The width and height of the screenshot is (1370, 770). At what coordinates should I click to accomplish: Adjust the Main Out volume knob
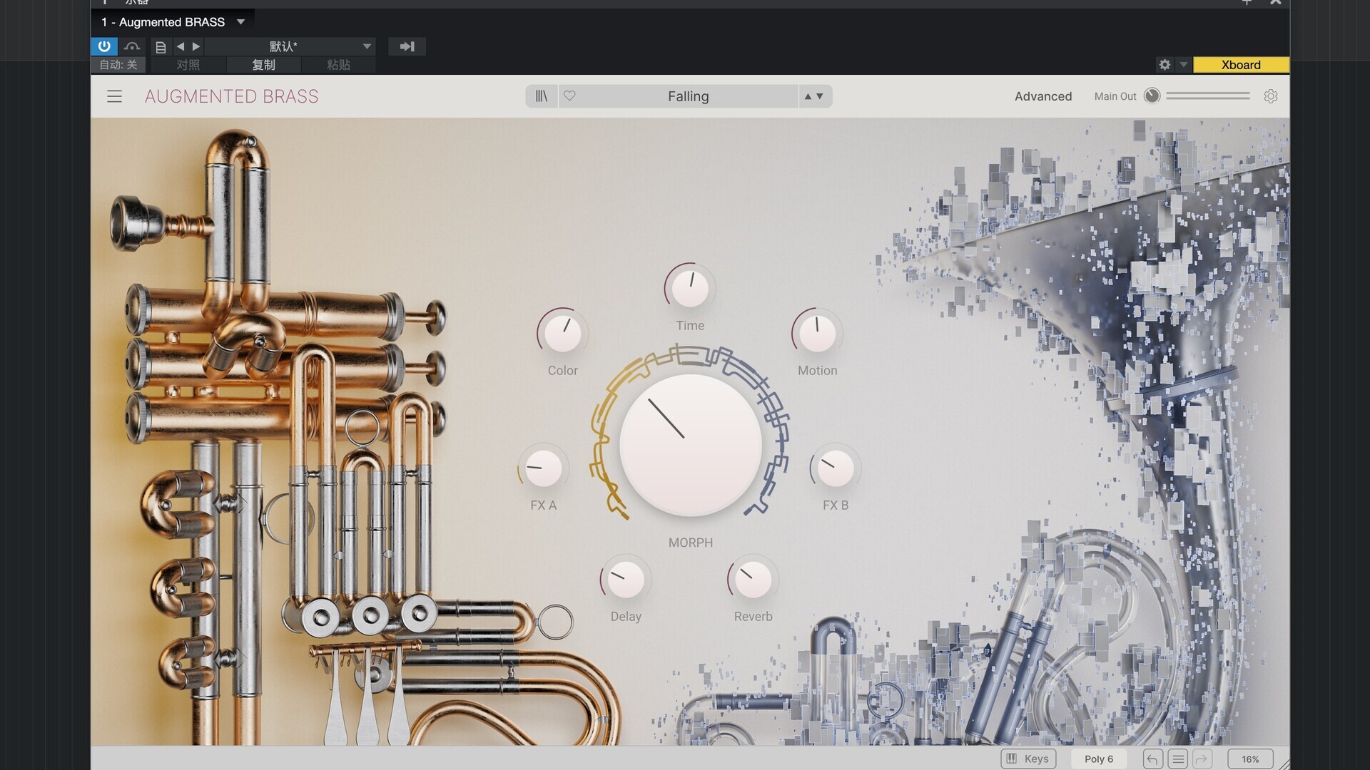pyautogui.click(x=1152, y=96)
